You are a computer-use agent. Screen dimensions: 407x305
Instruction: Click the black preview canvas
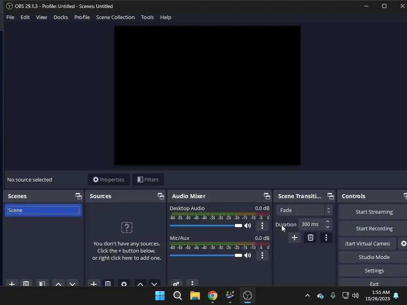click(x=207, y=95)
